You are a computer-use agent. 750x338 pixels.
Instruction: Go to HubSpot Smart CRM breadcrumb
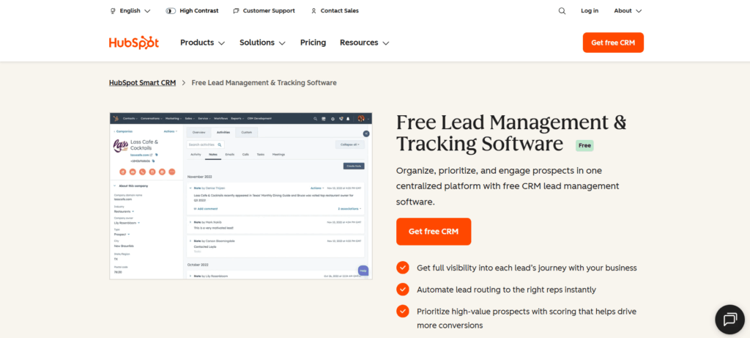[x=143, y=83]
